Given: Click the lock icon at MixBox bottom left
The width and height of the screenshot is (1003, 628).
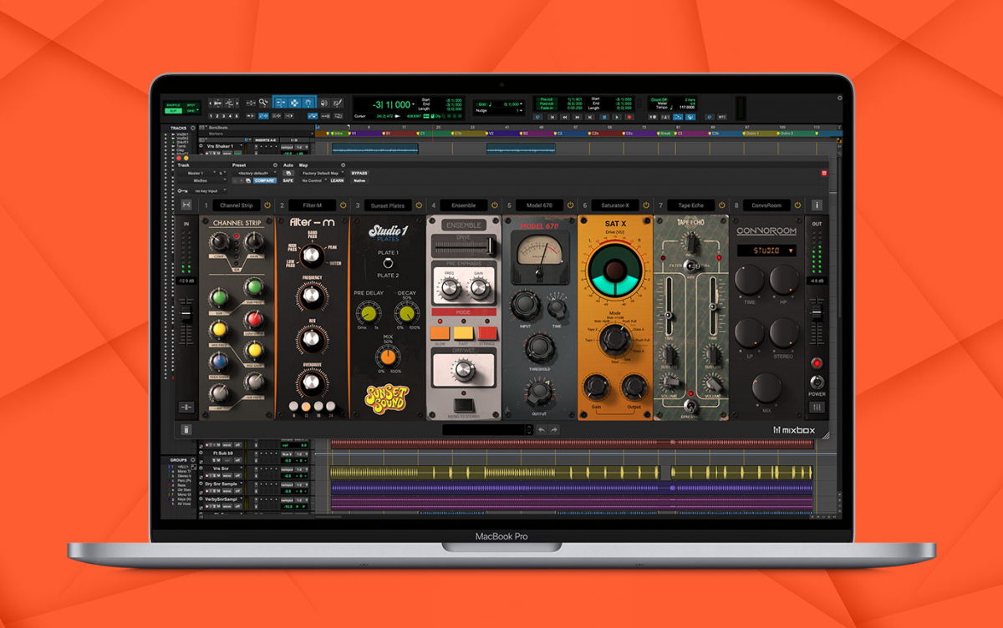Looking at the screenshot, I should coord(186,430).
